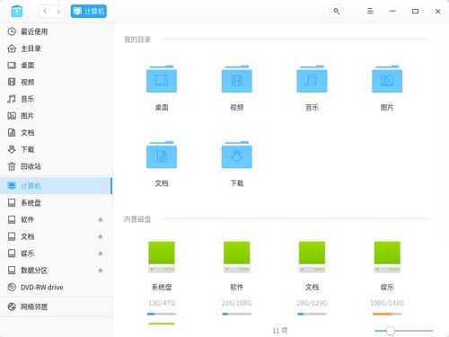
Task: Click the 内置磁盘 section header
Action: (x=137, y=219)
